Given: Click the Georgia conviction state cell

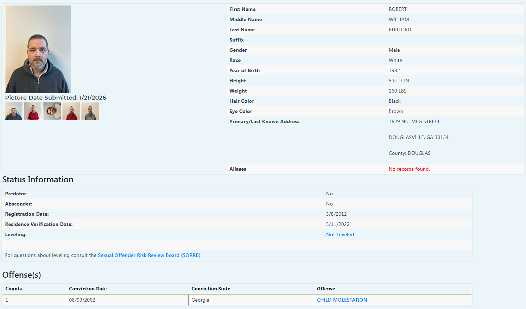Looking at the screenshot, I should point(200,300).
